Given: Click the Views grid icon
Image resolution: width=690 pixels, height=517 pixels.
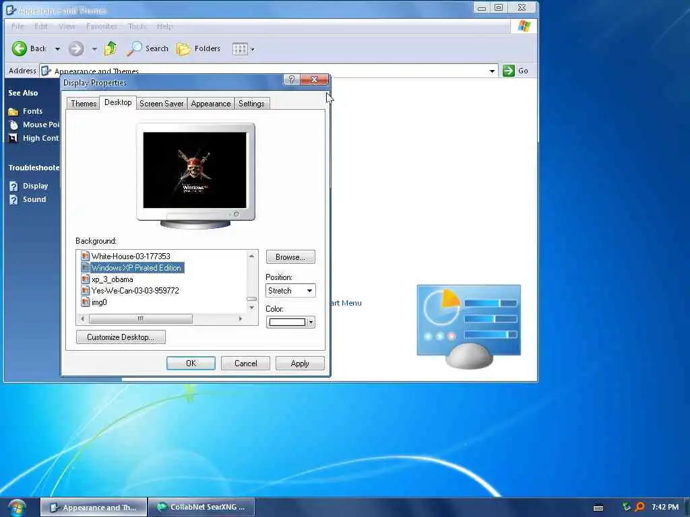Looking at the screenshot, I should (x=240, y=48).
